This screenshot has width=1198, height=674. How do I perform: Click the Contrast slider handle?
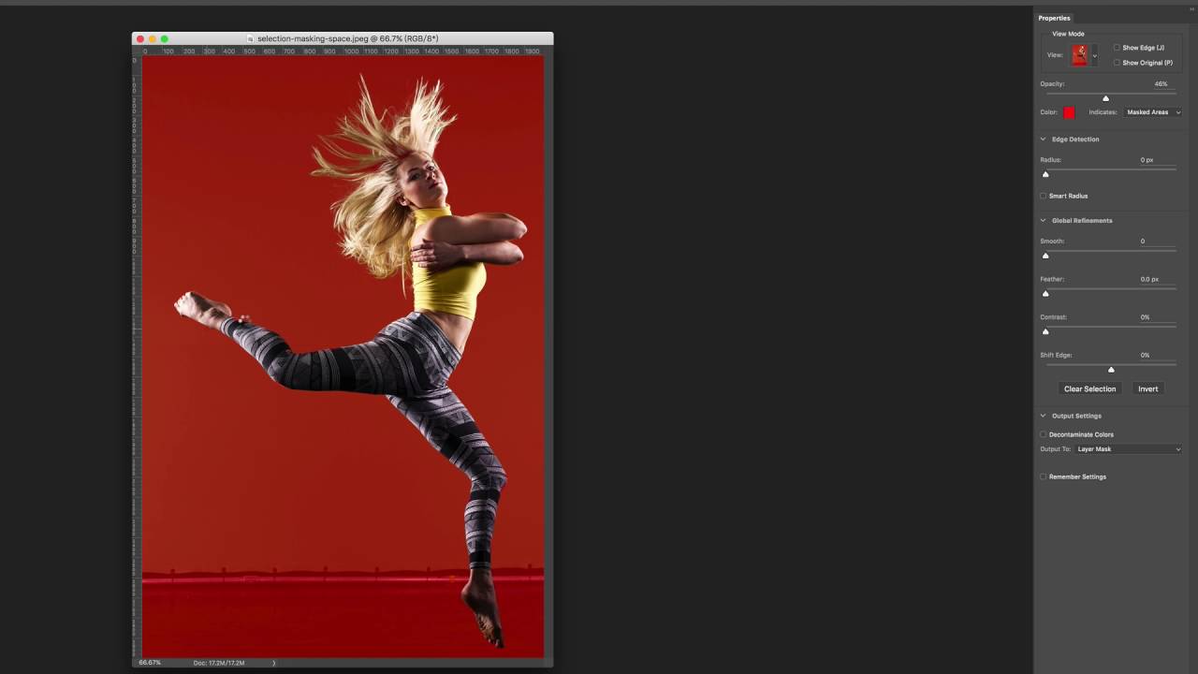click(1045, 331)
